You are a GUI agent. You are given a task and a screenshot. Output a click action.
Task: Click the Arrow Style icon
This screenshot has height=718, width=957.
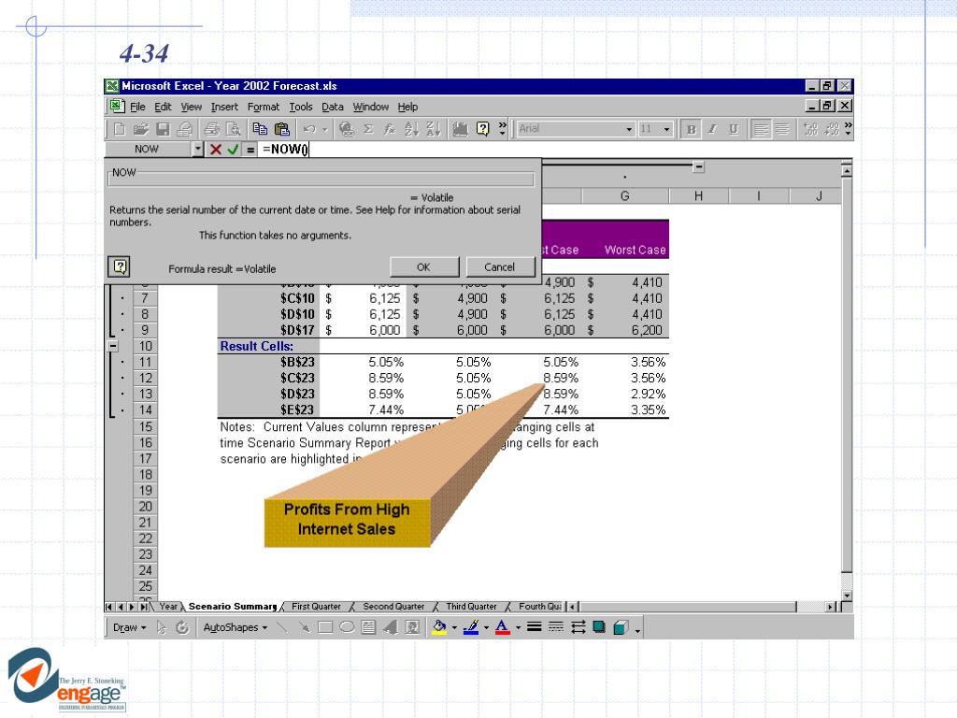coord(578,627)
